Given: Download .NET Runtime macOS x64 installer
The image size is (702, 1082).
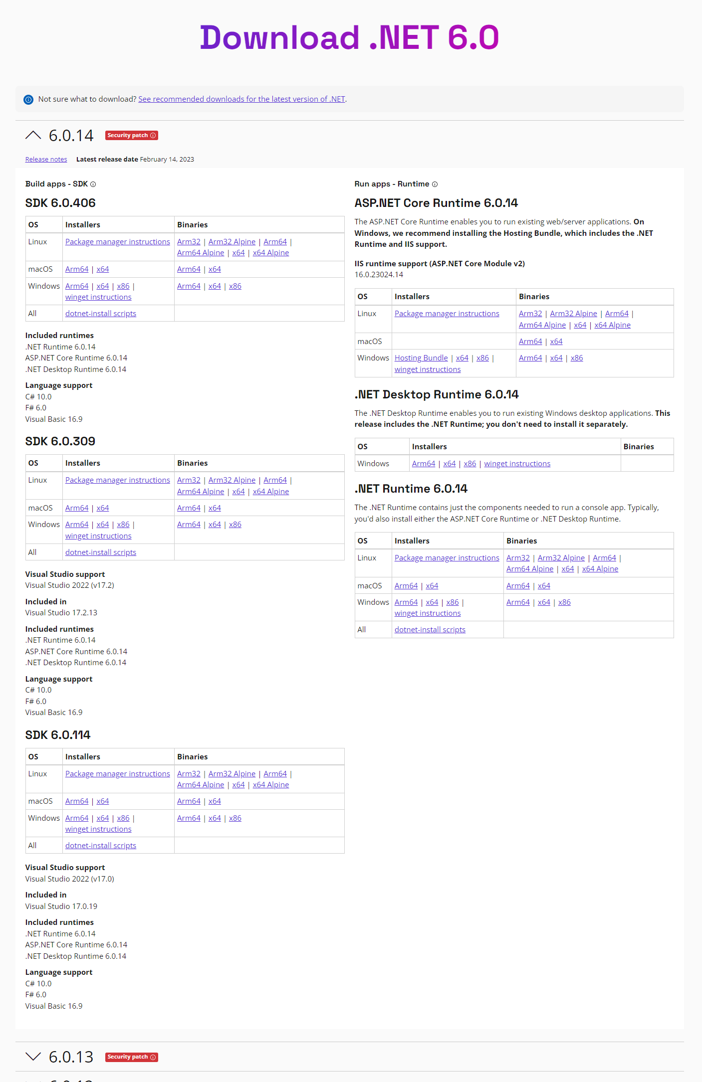Looking at the screenshot, I should pos(432,585).
